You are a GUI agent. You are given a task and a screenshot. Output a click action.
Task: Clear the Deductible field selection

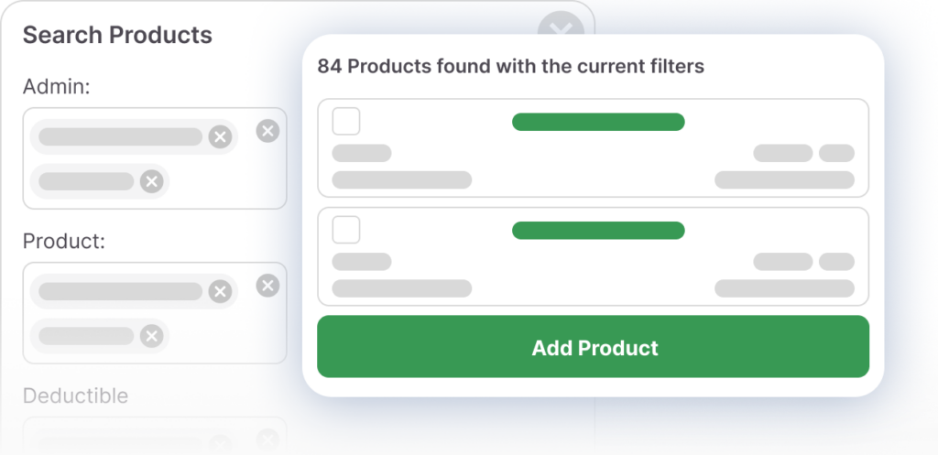pyautogui.click(x=267, y=438)
